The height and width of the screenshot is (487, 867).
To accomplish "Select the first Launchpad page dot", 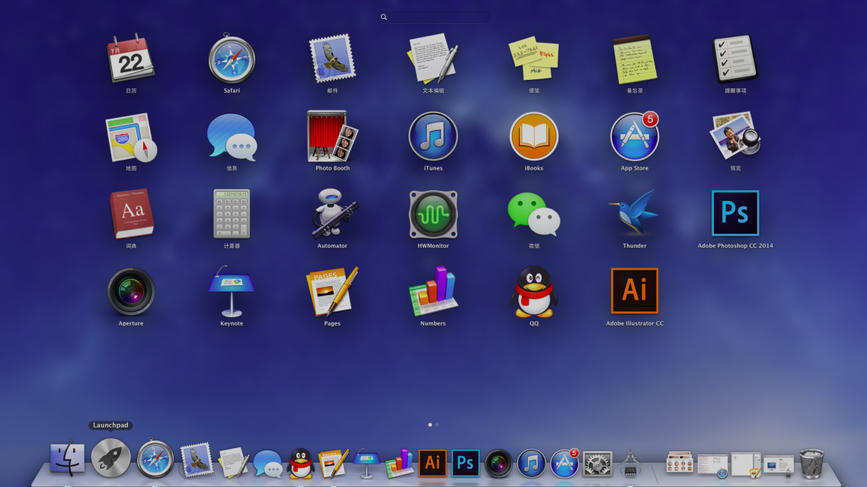I will pyautogui.click(x=430, y=425).
